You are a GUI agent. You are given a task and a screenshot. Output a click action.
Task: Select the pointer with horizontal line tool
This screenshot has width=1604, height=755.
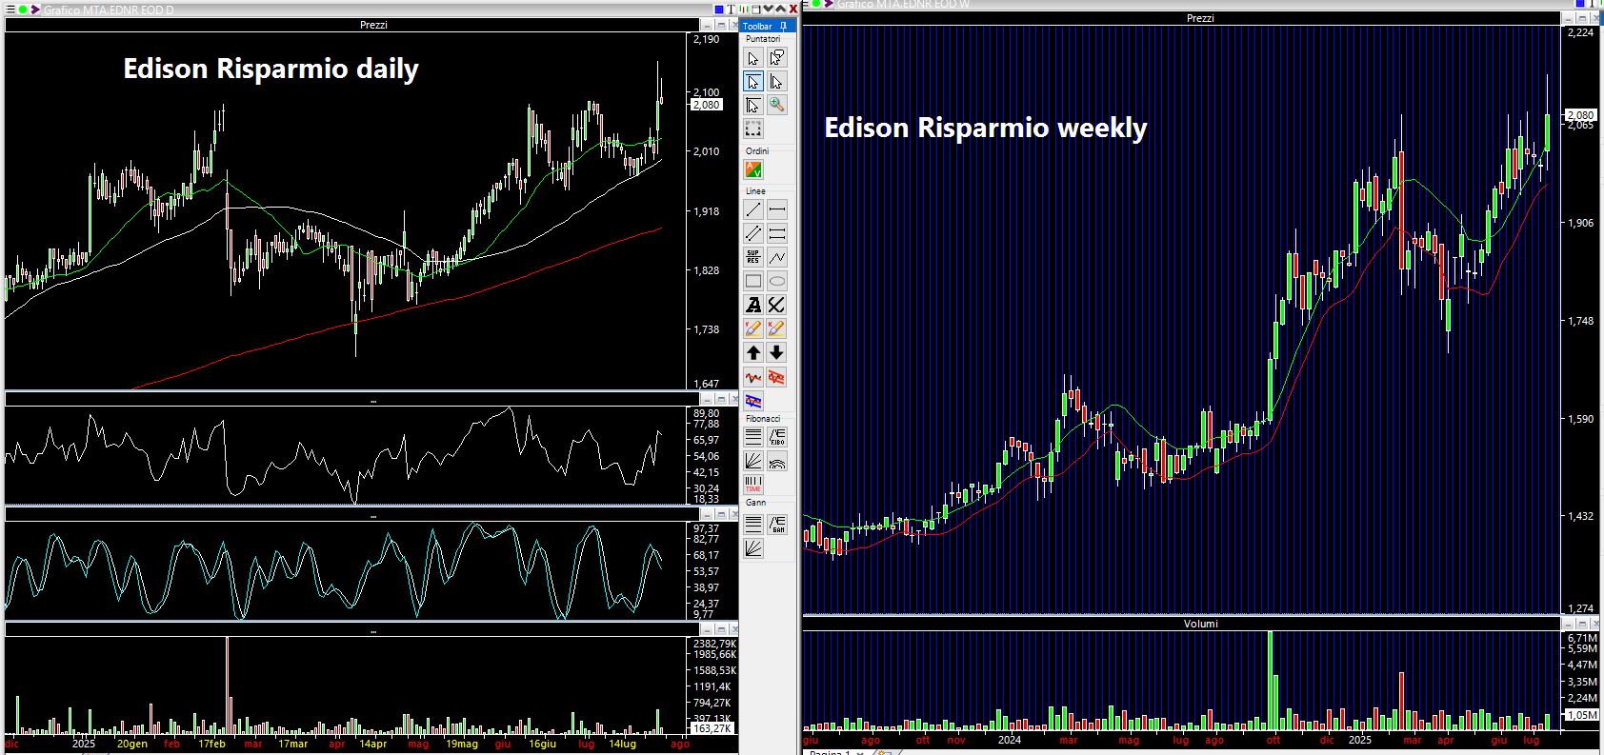(753, 82)
